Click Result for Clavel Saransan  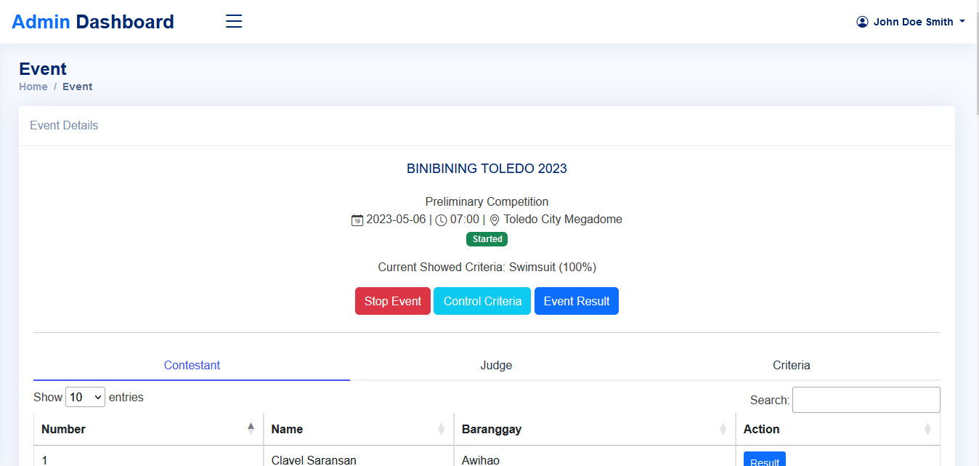pos(764,461)
